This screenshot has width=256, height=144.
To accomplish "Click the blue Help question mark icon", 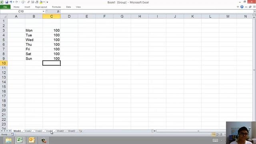I will point(242,7).
